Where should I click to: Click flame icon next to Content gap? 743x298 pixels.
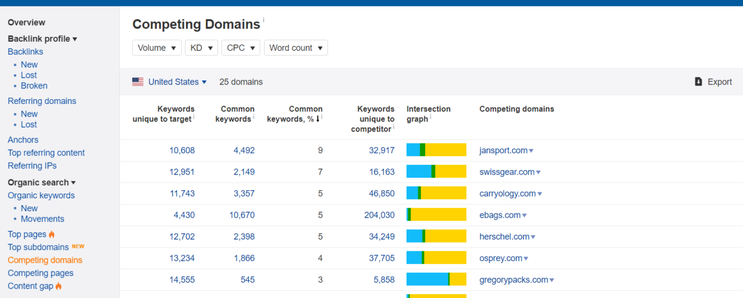point(59,286)
